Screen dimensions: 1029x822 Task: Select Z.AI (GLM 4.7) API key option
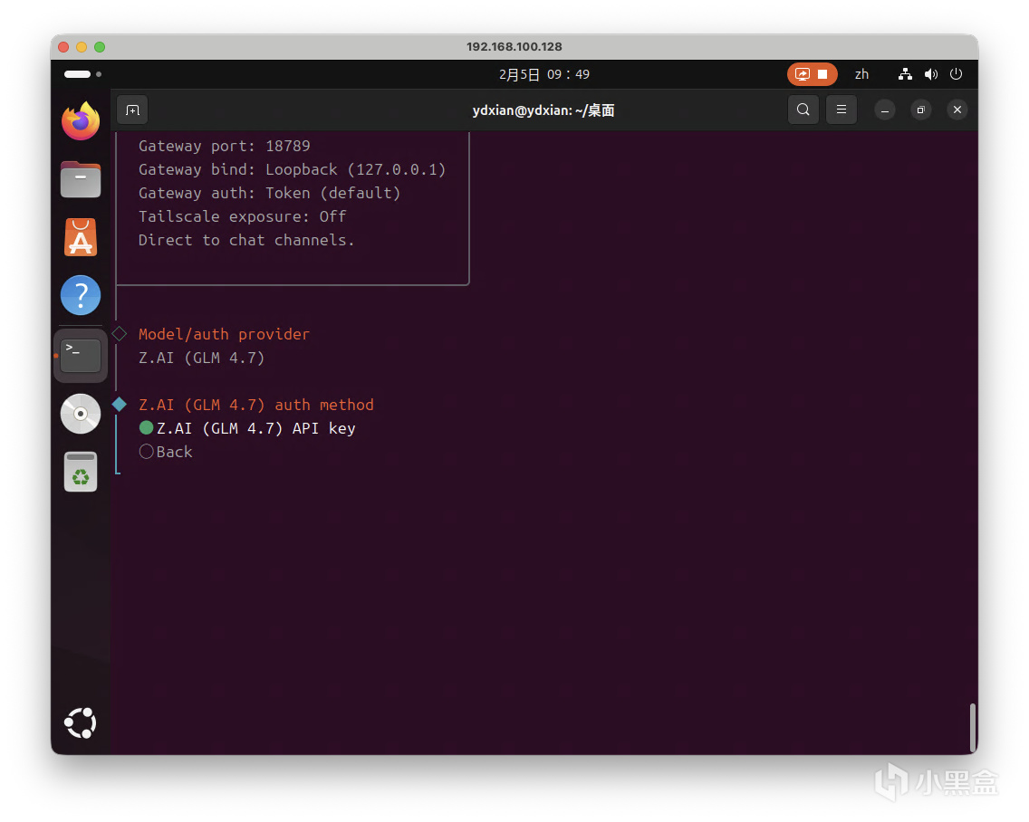click(x=247, y=428)
